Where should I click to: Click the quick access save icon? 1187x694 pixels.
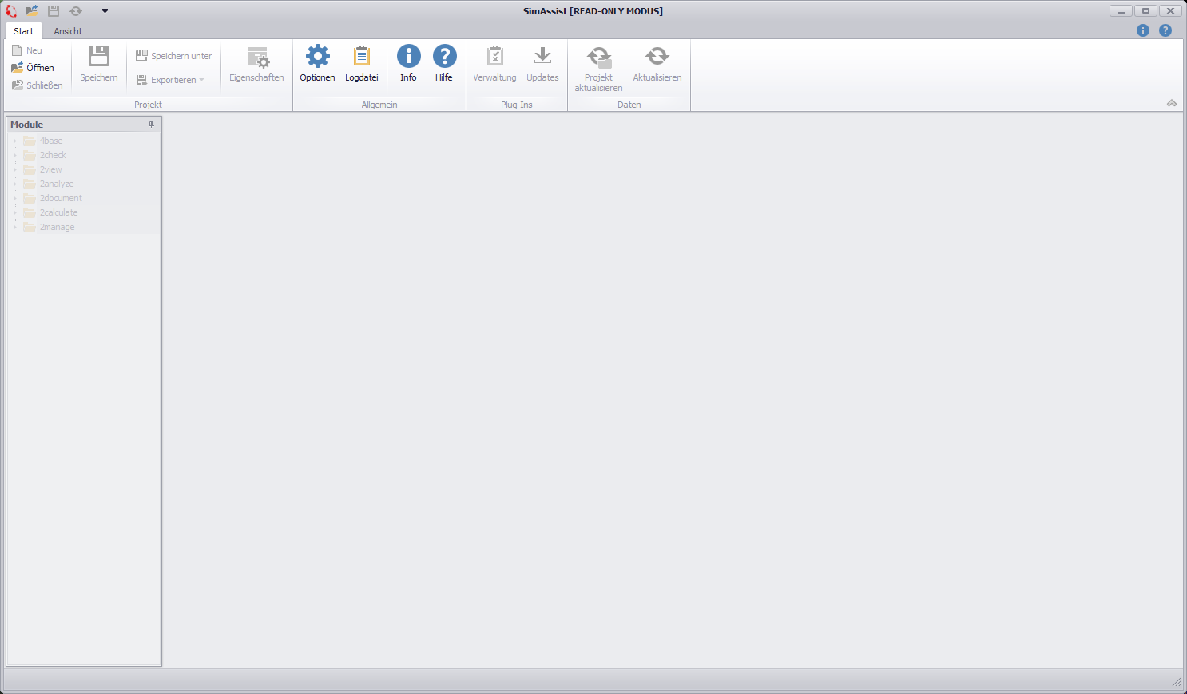[54, 11]
